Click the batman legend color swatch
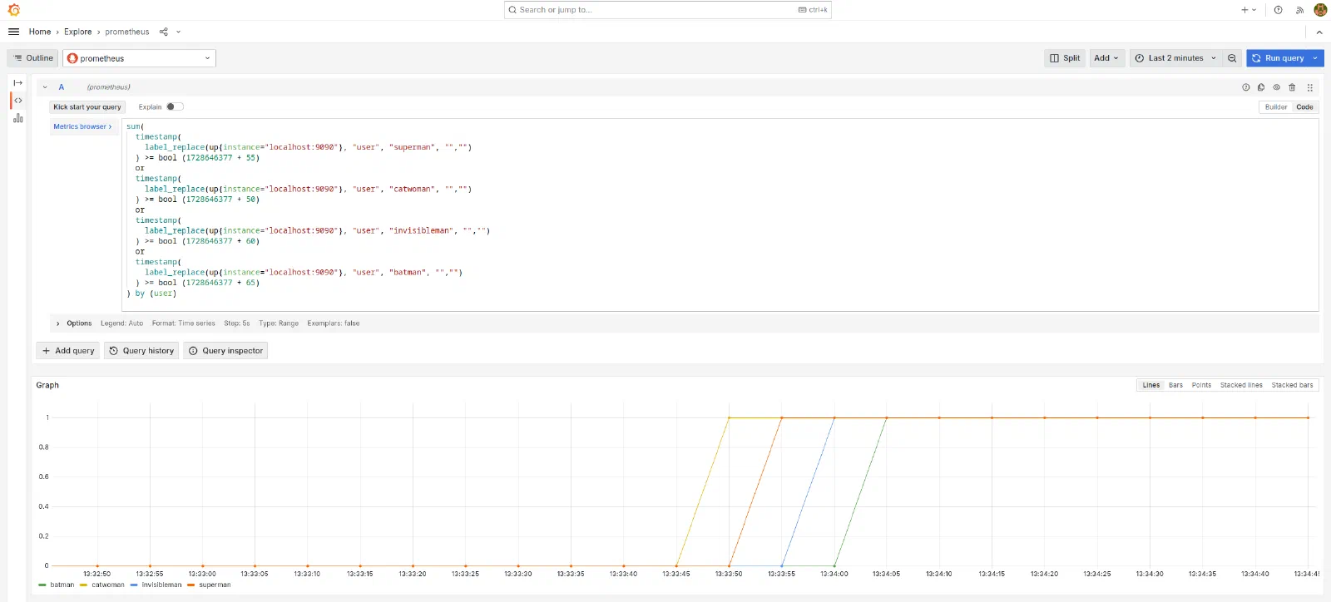 click(42, 585)
